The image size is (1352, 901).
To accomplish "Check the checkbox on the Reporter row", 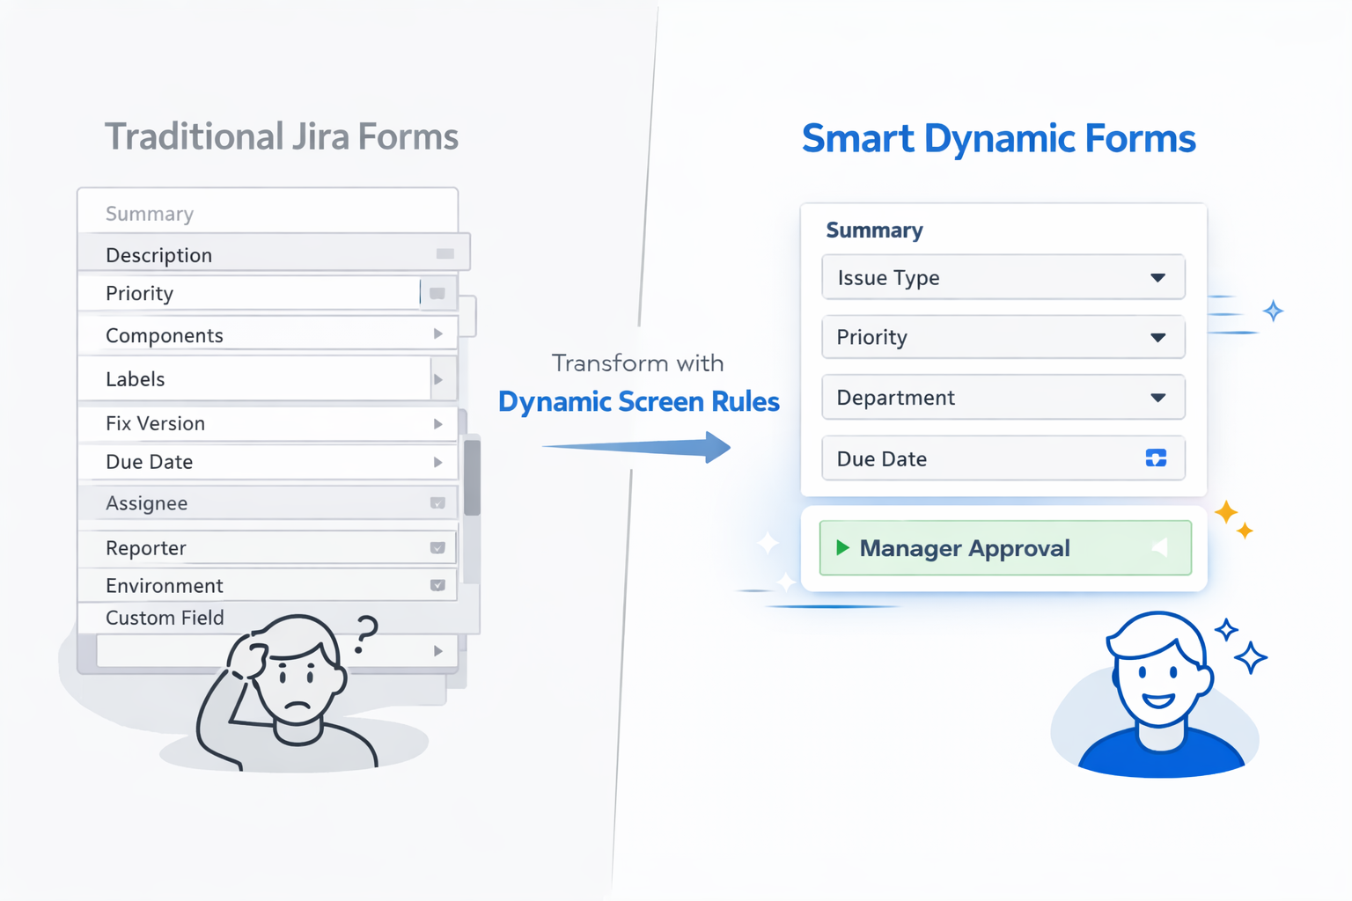I will pos(437,547).
